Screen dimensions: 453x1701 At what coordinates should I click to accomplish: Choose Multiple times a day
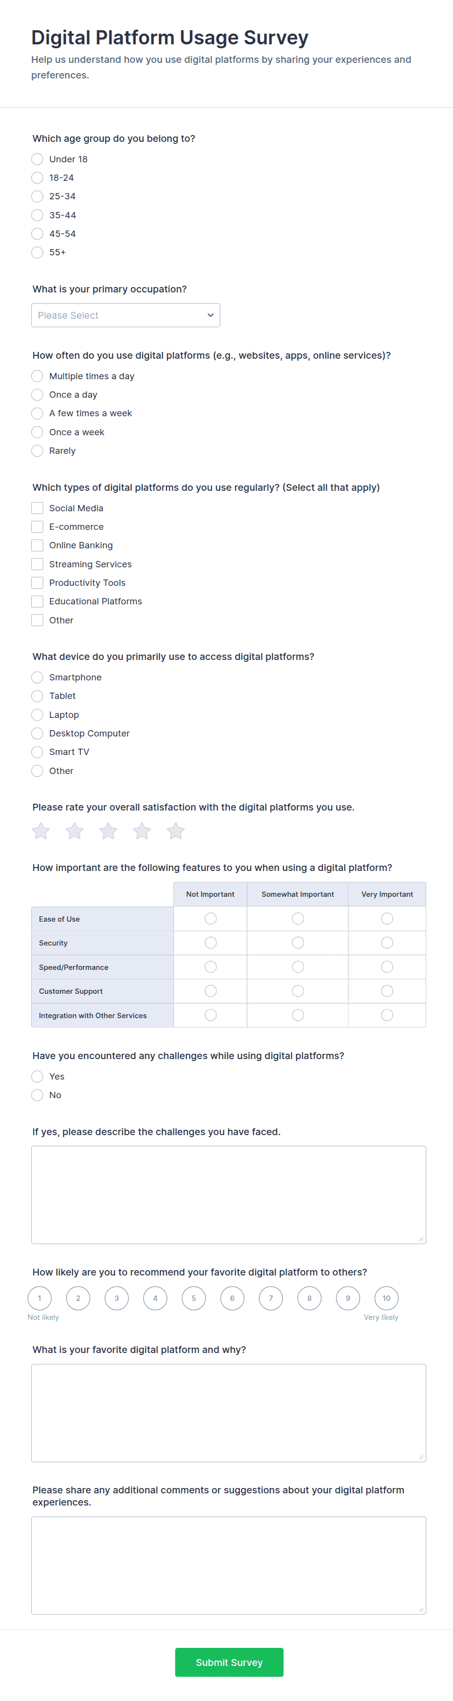(38, 376)
